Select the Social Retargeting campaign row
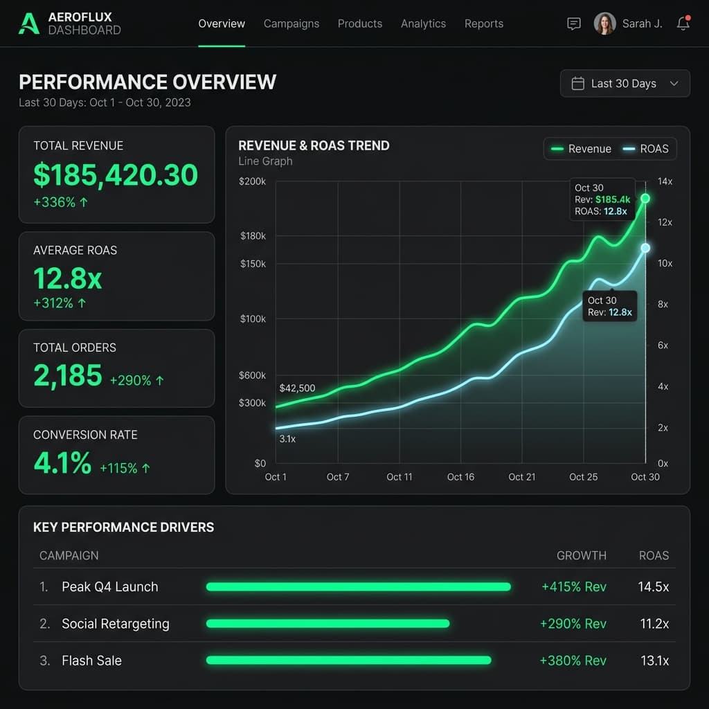Screen dimensions: 709x709 (115, 624)
